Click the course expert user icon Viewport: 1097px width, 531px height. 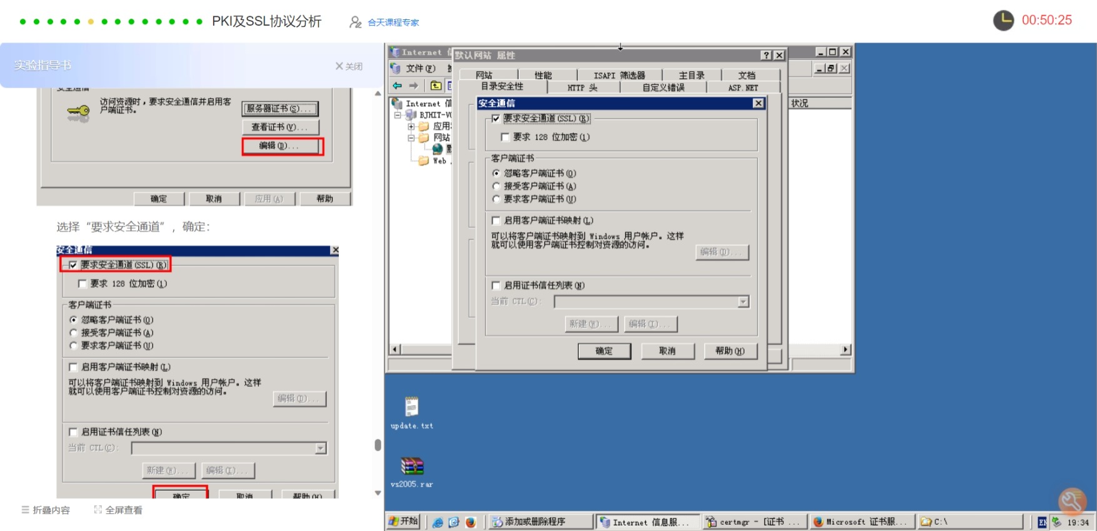[x=355, y=22]
